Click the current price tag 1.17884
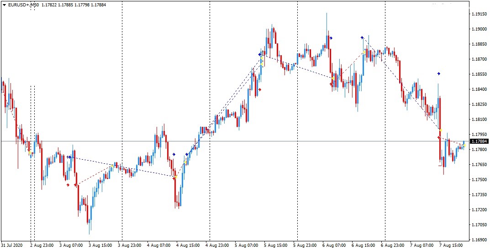The height and width of the screenshot is (250, 490). (479, 141)
